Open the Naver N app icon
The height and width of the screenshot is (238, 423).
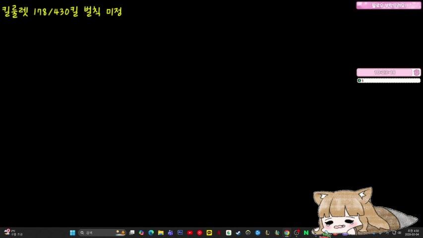pos(306,233)
